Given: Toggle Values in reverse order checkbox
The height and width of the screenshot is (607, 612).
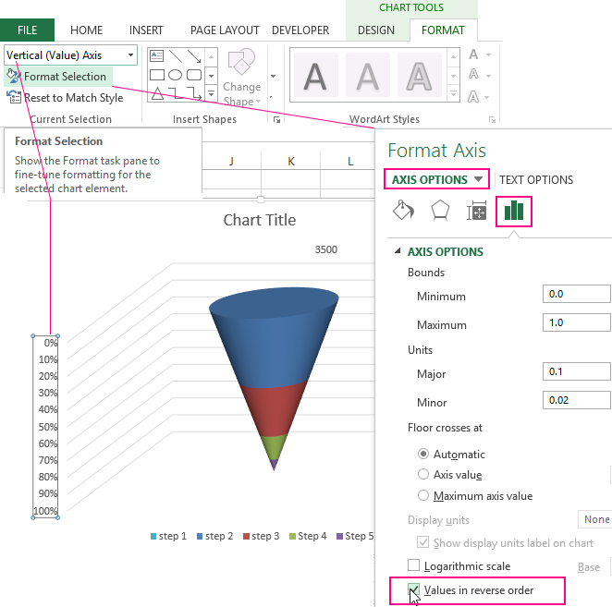Looking at the screenshot, I should click(414, 590).
